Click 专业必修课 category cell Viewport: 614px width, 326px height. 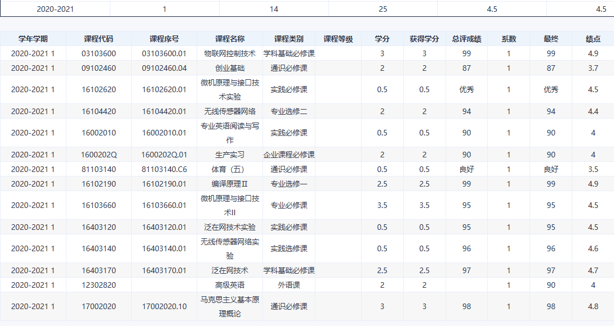click(289, 205)
